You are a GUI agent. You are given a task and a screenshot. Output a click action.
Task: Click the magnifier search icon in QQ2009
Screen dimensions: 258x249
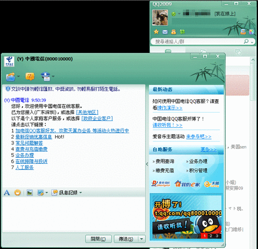[x=246, y=41]
